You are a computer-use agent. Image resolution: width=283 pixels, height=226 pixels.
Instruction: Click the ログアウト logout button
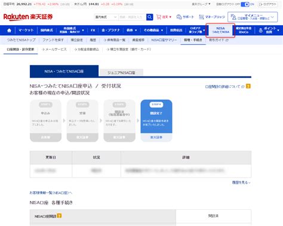[267, 4]
